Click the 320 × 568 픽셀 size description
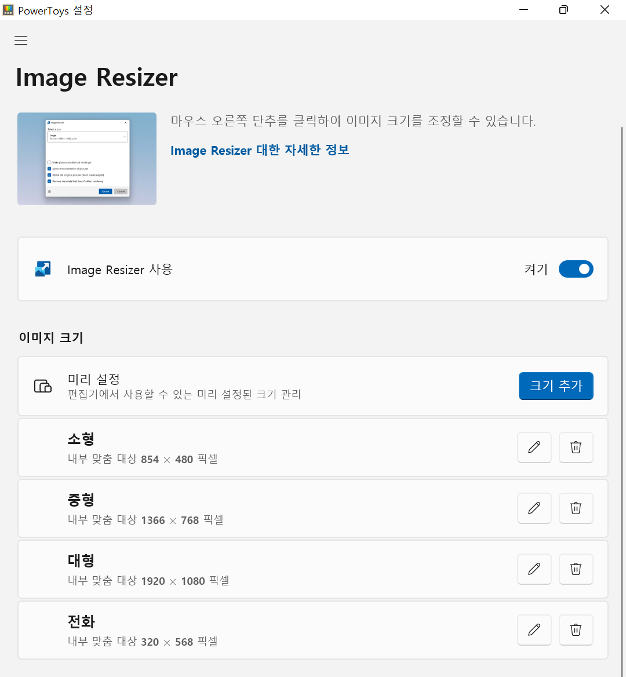This screenshot has width=626, height=677. 143,642
